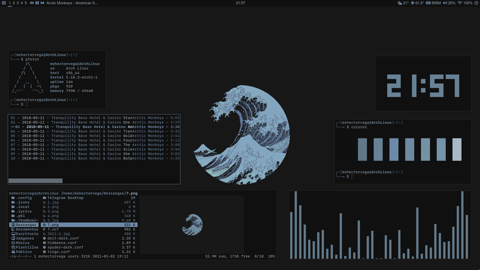Click the Arctic Monkeys now-playing title

tap(72, 3)
